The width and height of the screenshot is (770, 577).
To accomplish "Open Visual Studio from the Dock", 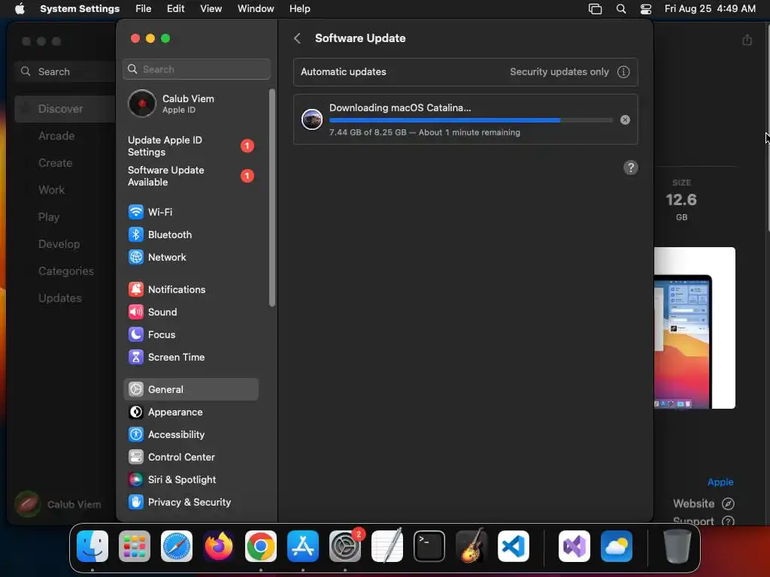I will [x=574, y=546].
